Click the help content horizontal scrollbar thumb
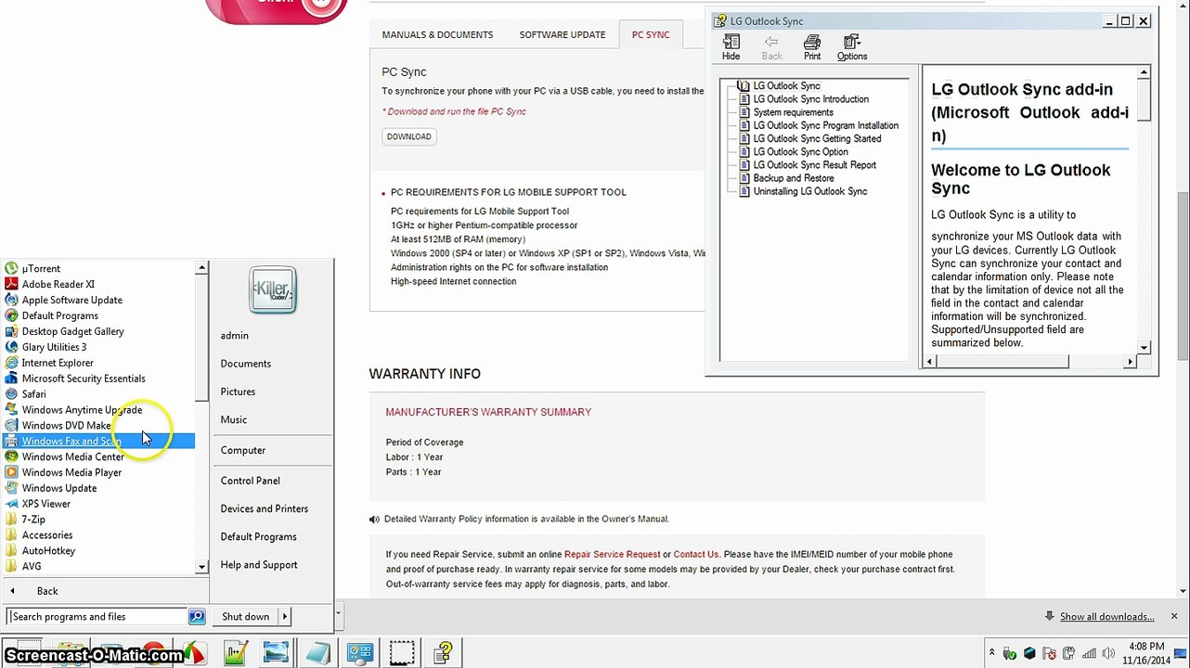Screen dimensions: 1190x668 pyautogui.click(x=1001, y=362)
